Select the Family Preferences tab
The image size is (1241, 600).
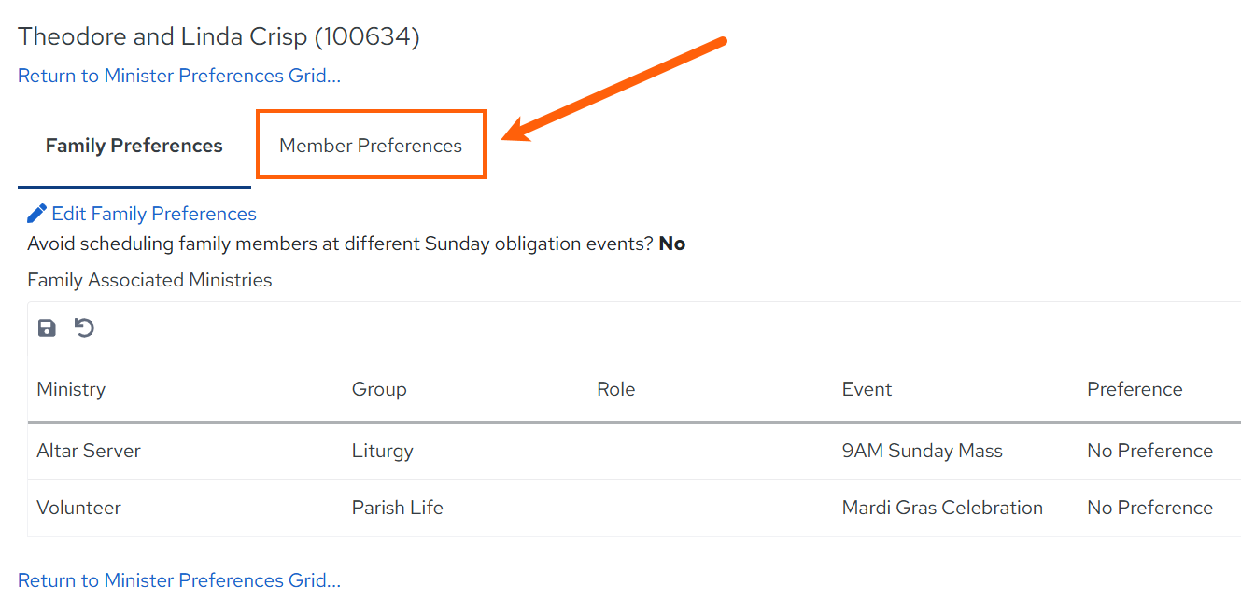coord(134,146)
